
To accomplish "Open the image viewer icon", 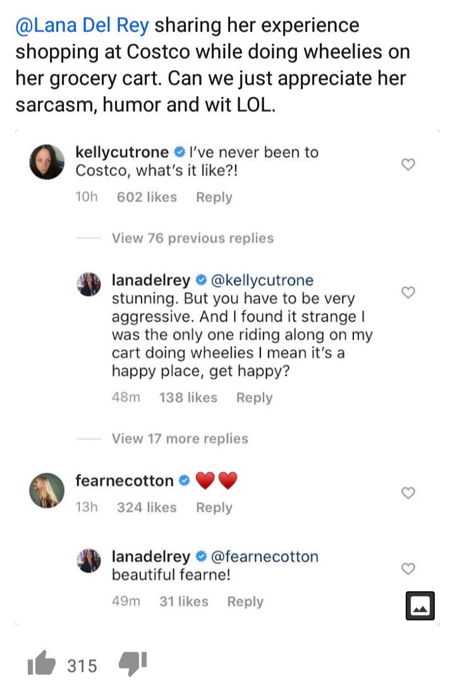I will [x=419, y=606].
